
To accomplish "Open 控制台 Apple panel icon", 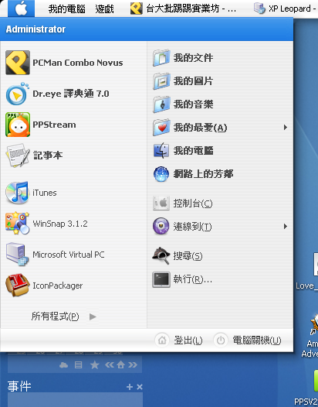I will point(161,203).
